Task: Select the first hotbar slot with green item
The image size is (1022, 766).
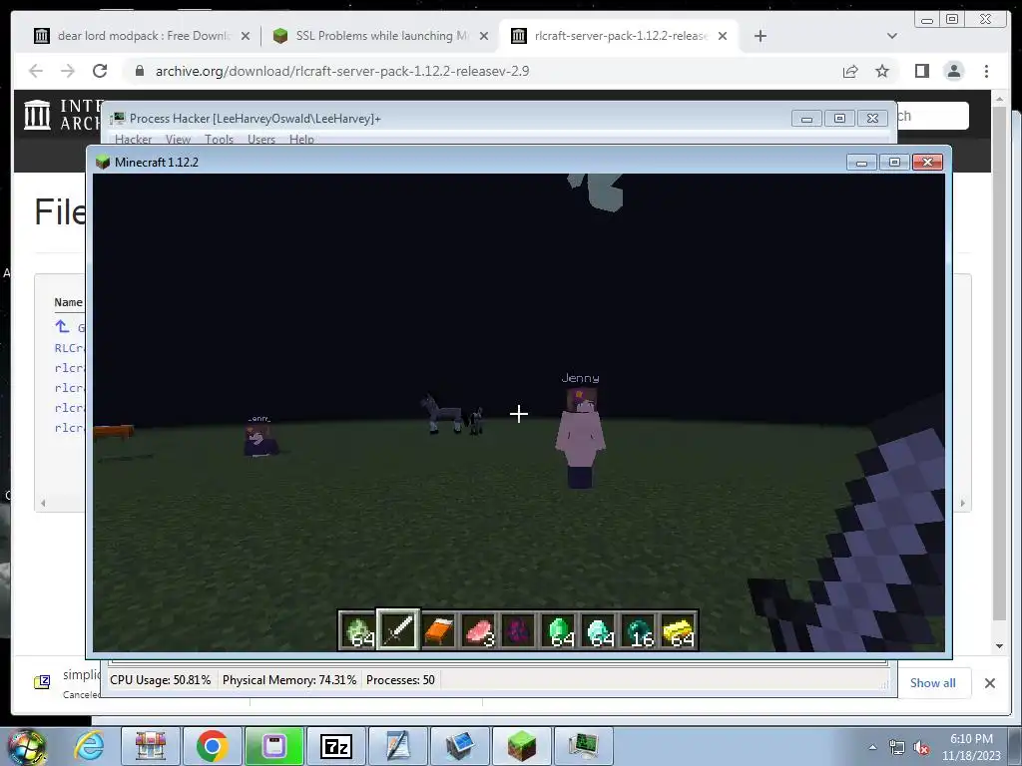Action: [357, 630]
